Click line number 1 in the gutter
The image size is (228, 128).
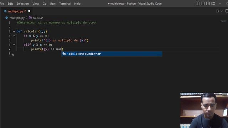[x=10, y=23]
